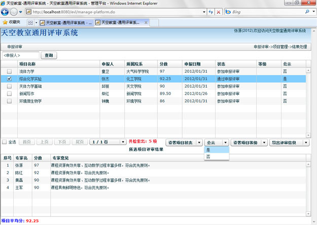Click the 首页 first page button

tap(27, 142)
